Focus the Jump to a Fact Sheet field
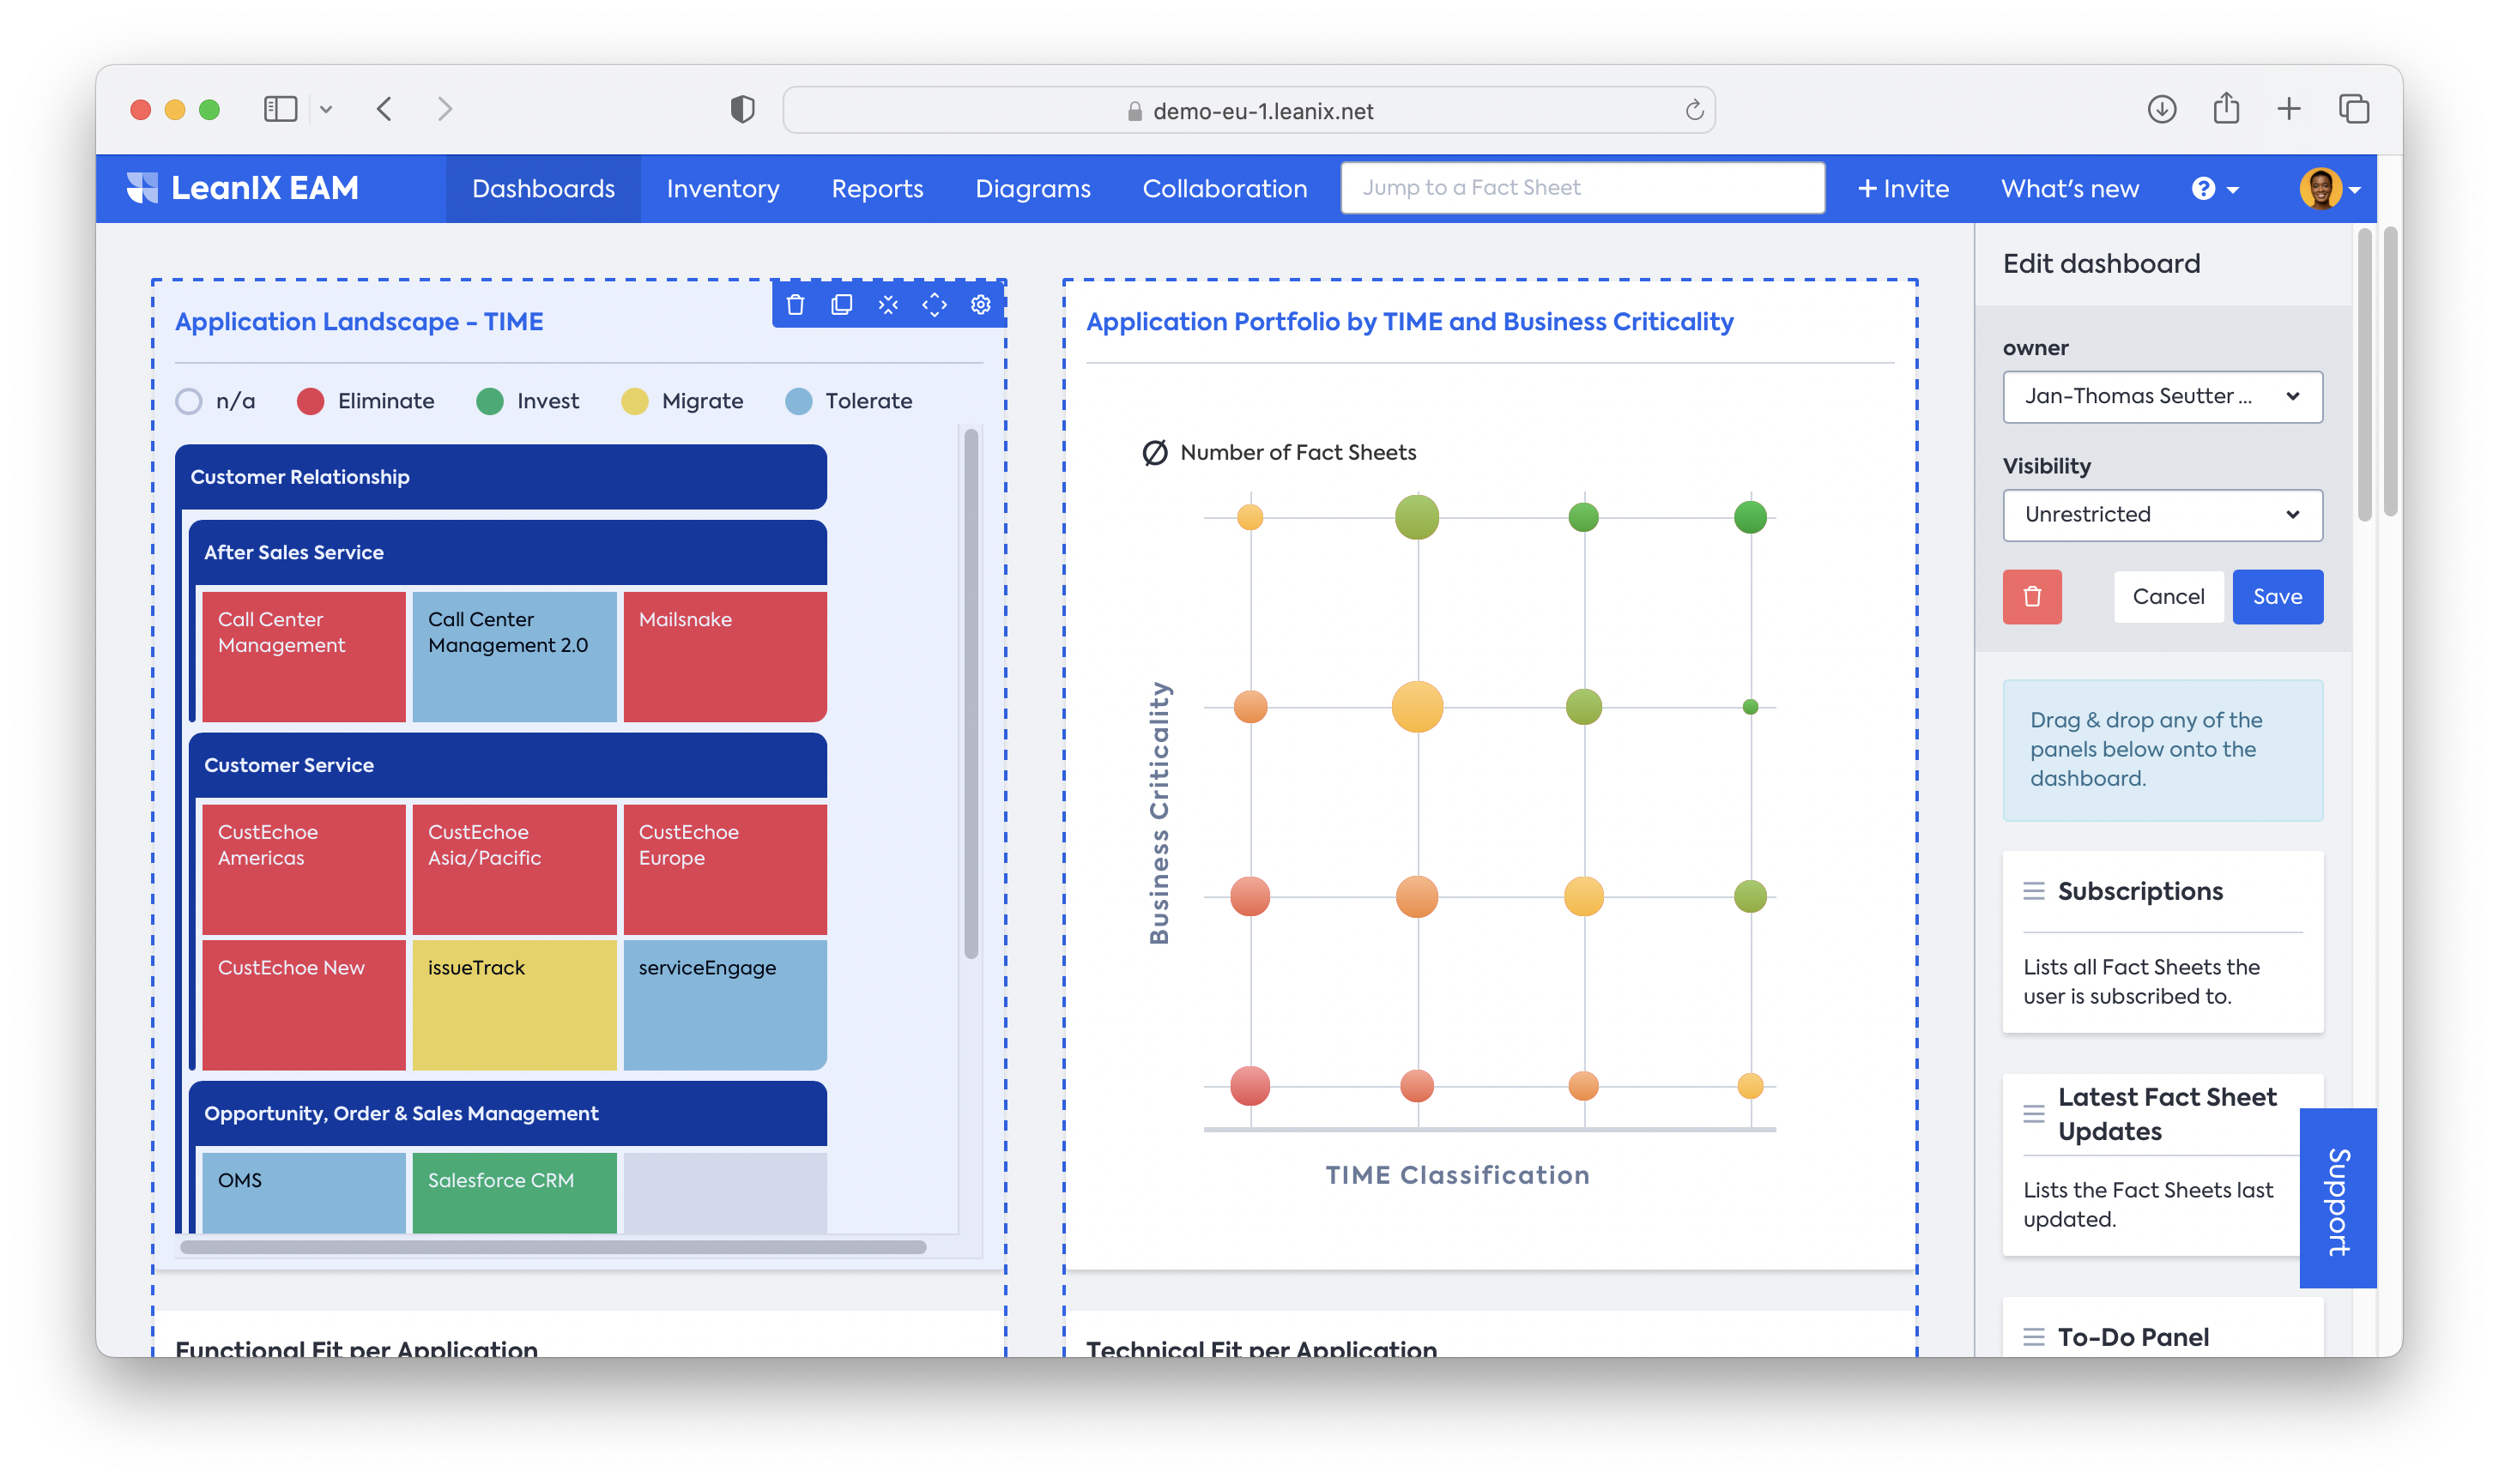 point(1582,188)
